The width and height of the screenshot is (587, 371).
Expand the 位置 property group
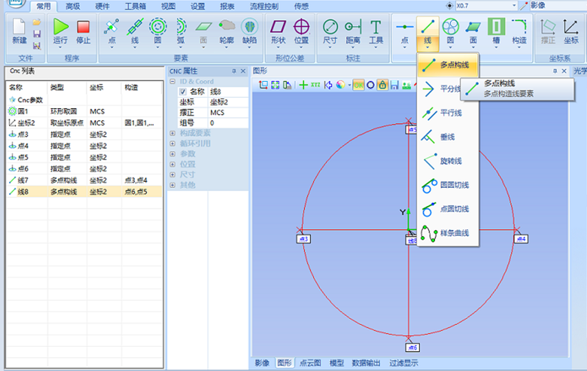[173, 164]
